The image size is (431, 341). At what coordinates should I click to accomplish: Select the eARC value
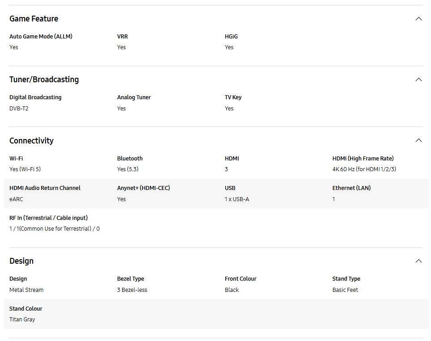coord(16,199)
